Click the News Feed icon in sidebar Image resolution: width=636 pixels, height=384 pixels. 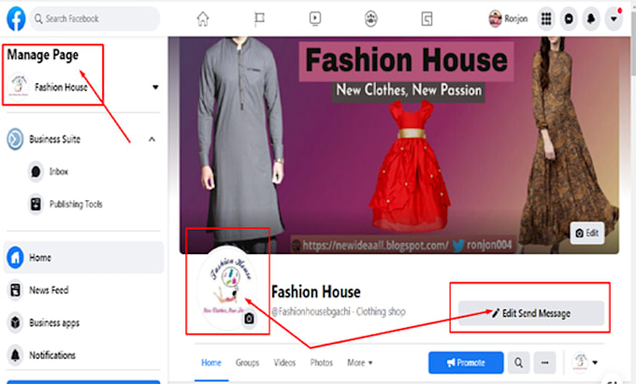(x=15, y=290)
